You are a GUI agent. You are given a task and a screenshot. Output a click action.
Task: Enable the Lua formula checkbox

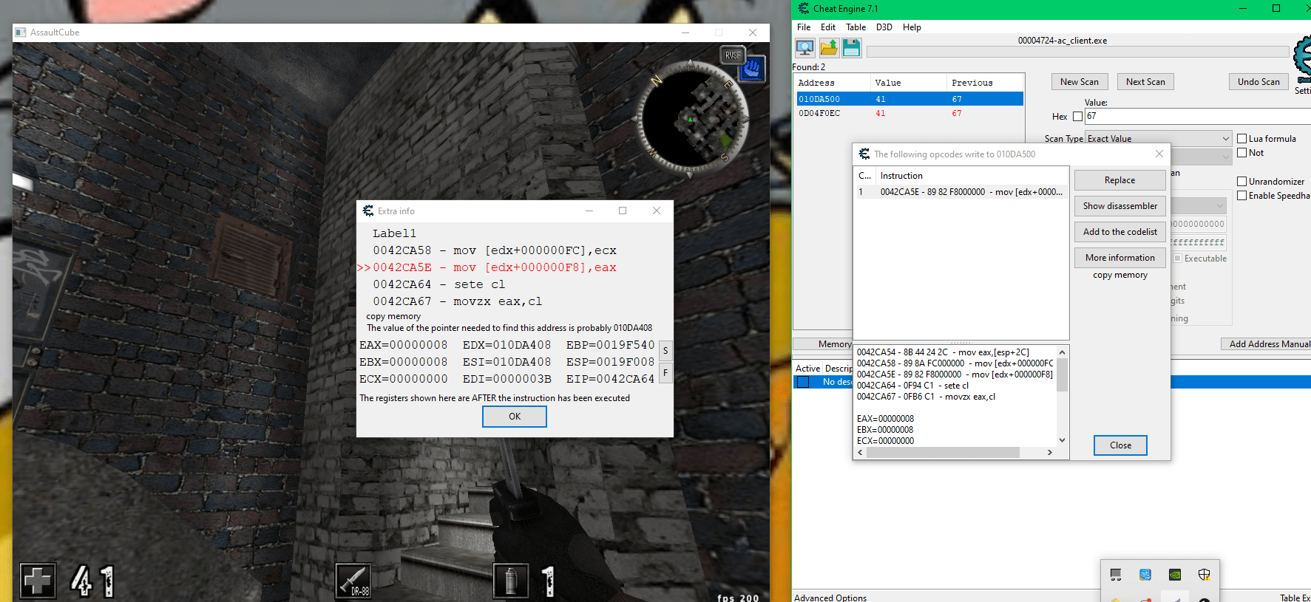[1242, 138]
